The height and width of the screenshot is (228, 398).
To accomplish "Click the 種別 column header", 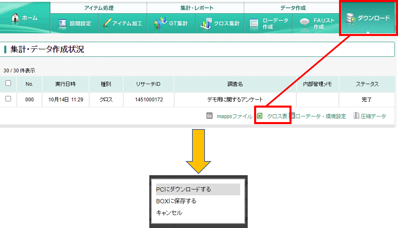I will pyautogui.click(x=106, y=84).
